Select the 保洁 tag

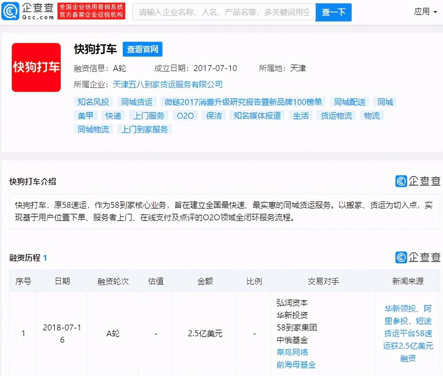point(214,115)
